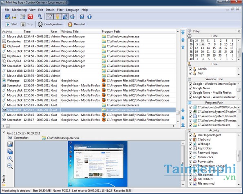Start monitoring with the Start button
The height and width of the screenshot is (194, 243).
pyautogui.click(x=11, y=24)
